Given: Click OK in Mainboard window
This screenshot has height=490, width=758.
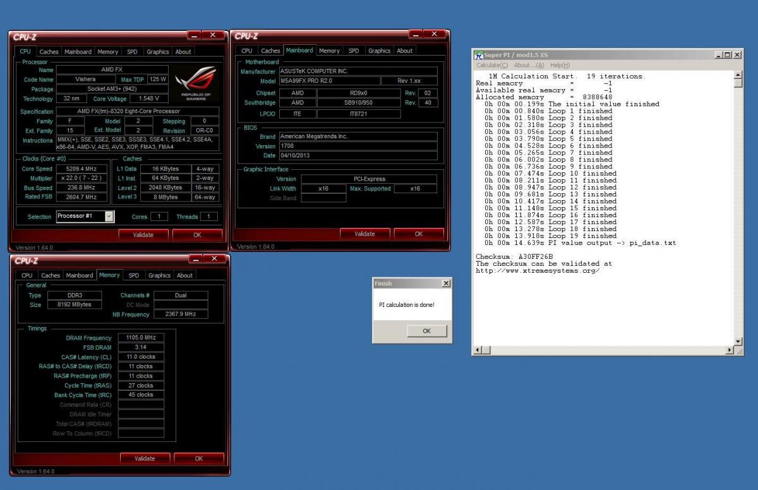Looking at the screenshot, I should tap(418, 234).
